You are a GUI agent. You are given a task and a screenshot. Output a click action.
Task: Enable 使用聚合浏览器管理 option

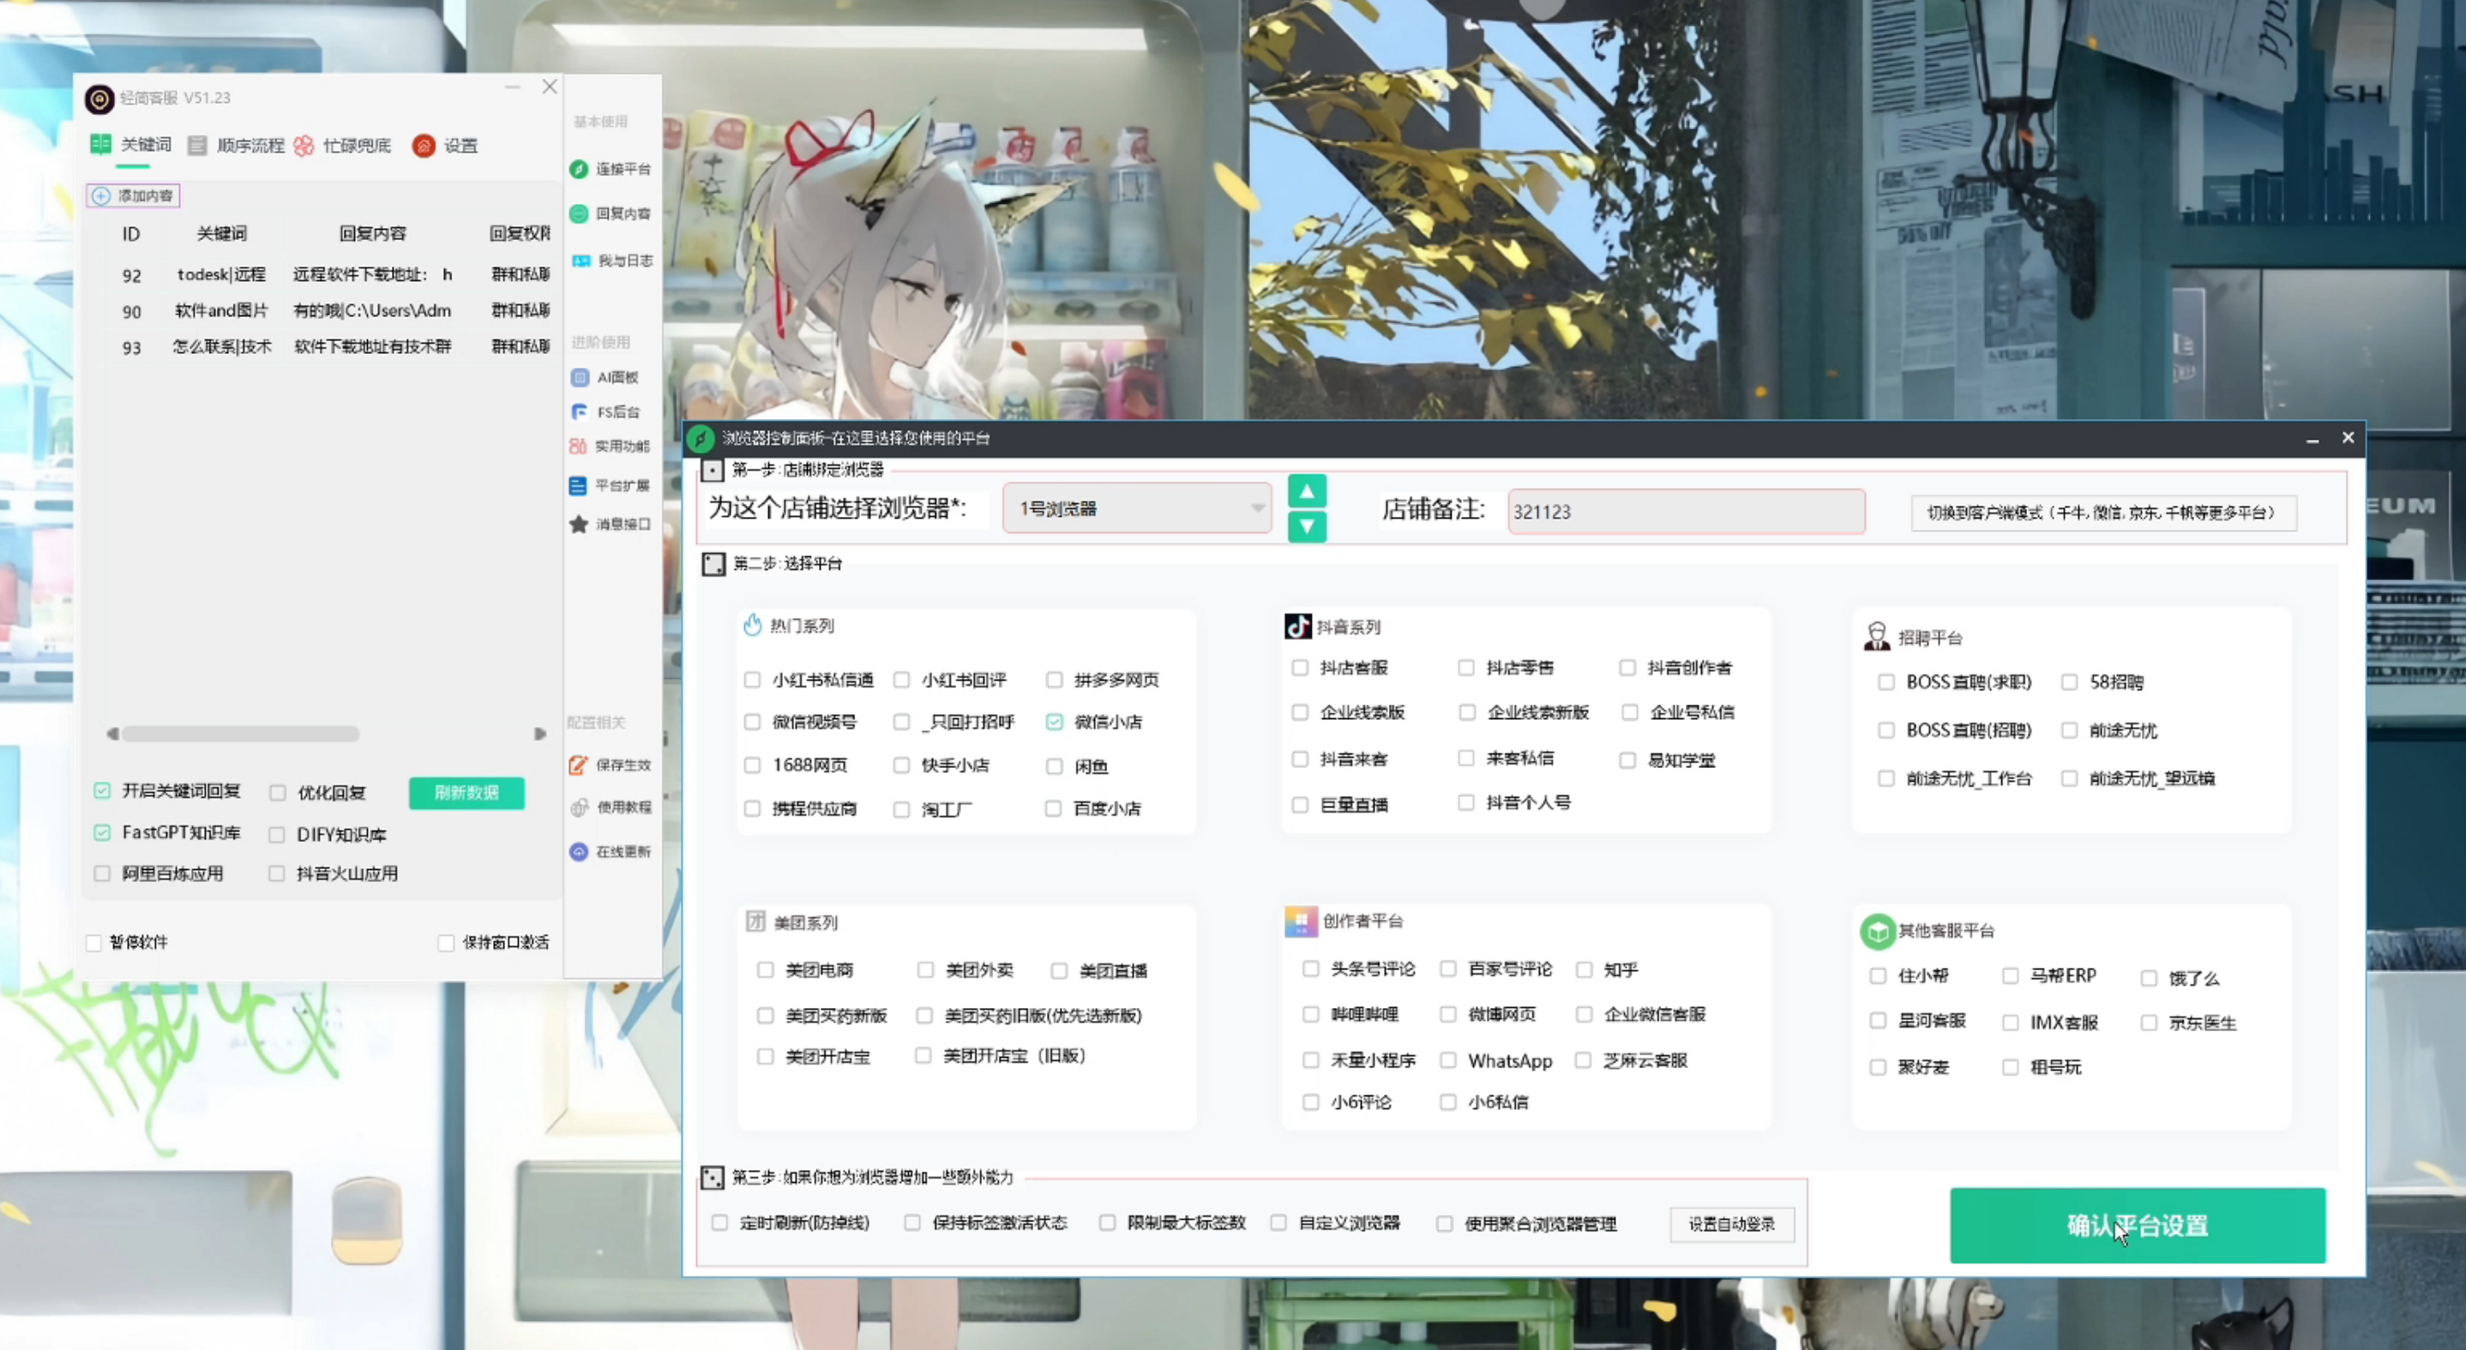pos(1445,1224)
